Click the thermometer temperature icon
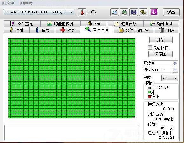This screenshot has height=143, width=184. point(82,12)
